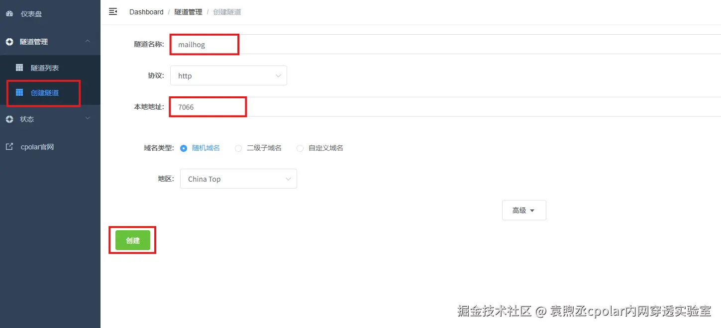Screen dimensions: 721x328
Task: Click the external link icon for cpolar官网
Action: pos(9,147)
